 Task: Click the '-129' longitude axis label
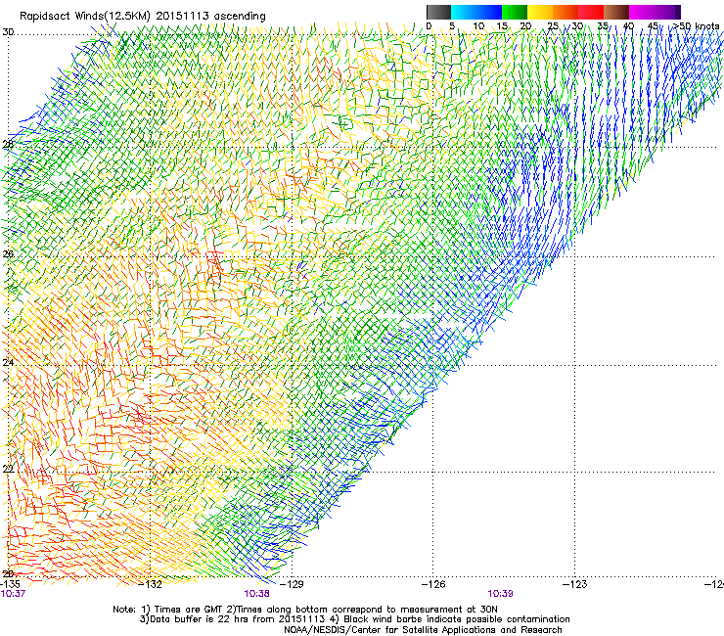click(292, 584)
